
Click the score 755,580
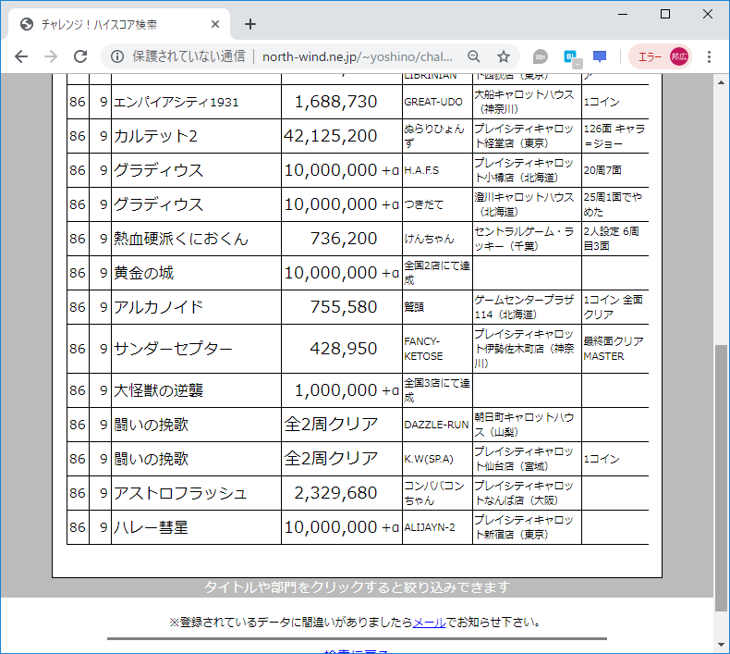click(344, 307)
